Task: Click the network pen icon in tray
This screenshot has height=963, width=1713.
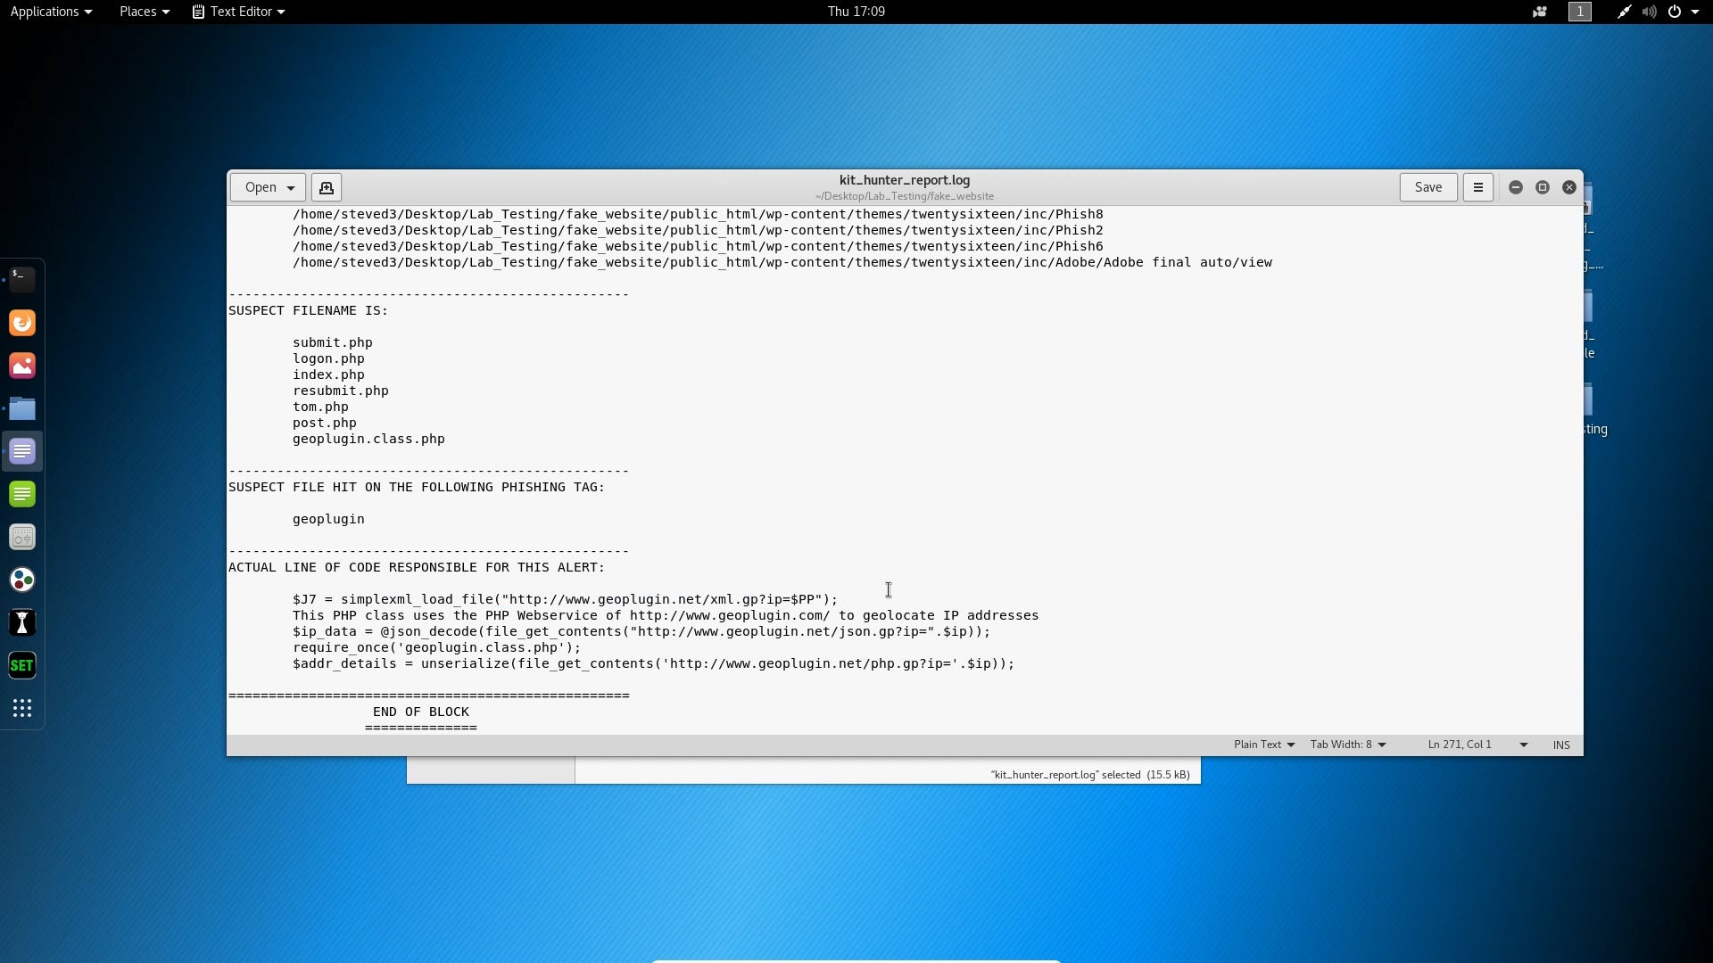Action: point(1624,12)
